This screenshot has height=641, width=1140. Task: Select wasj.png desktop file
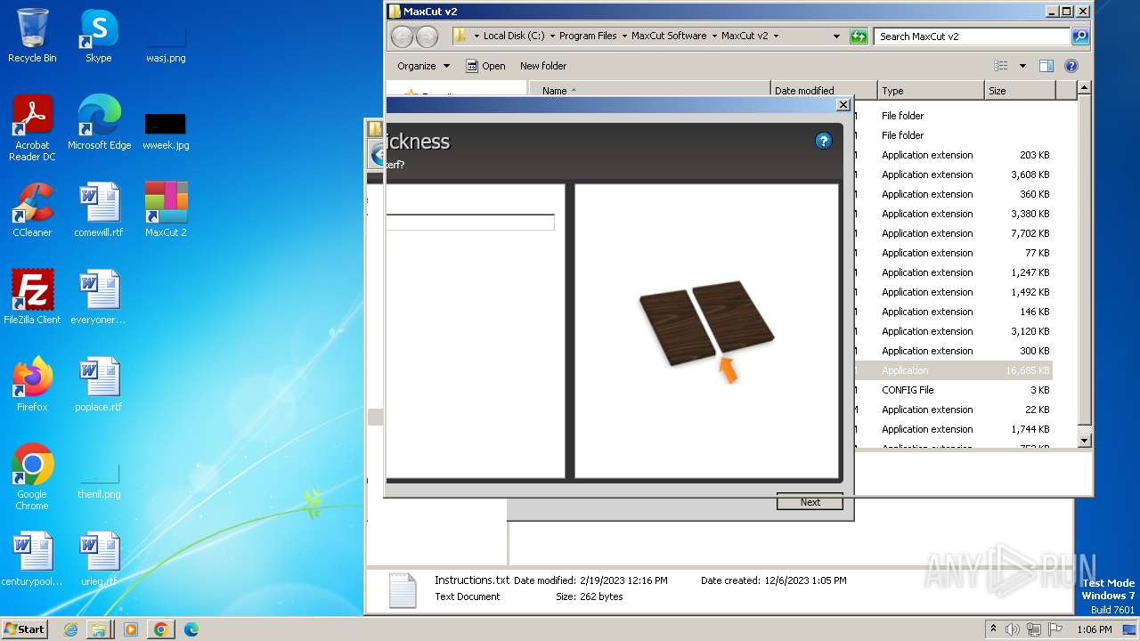166,42
